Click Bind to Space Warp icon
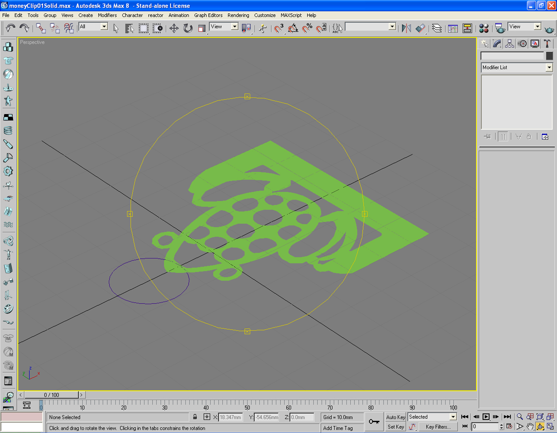This screenshot has width=557, height=433. click(x=68, y=28)
